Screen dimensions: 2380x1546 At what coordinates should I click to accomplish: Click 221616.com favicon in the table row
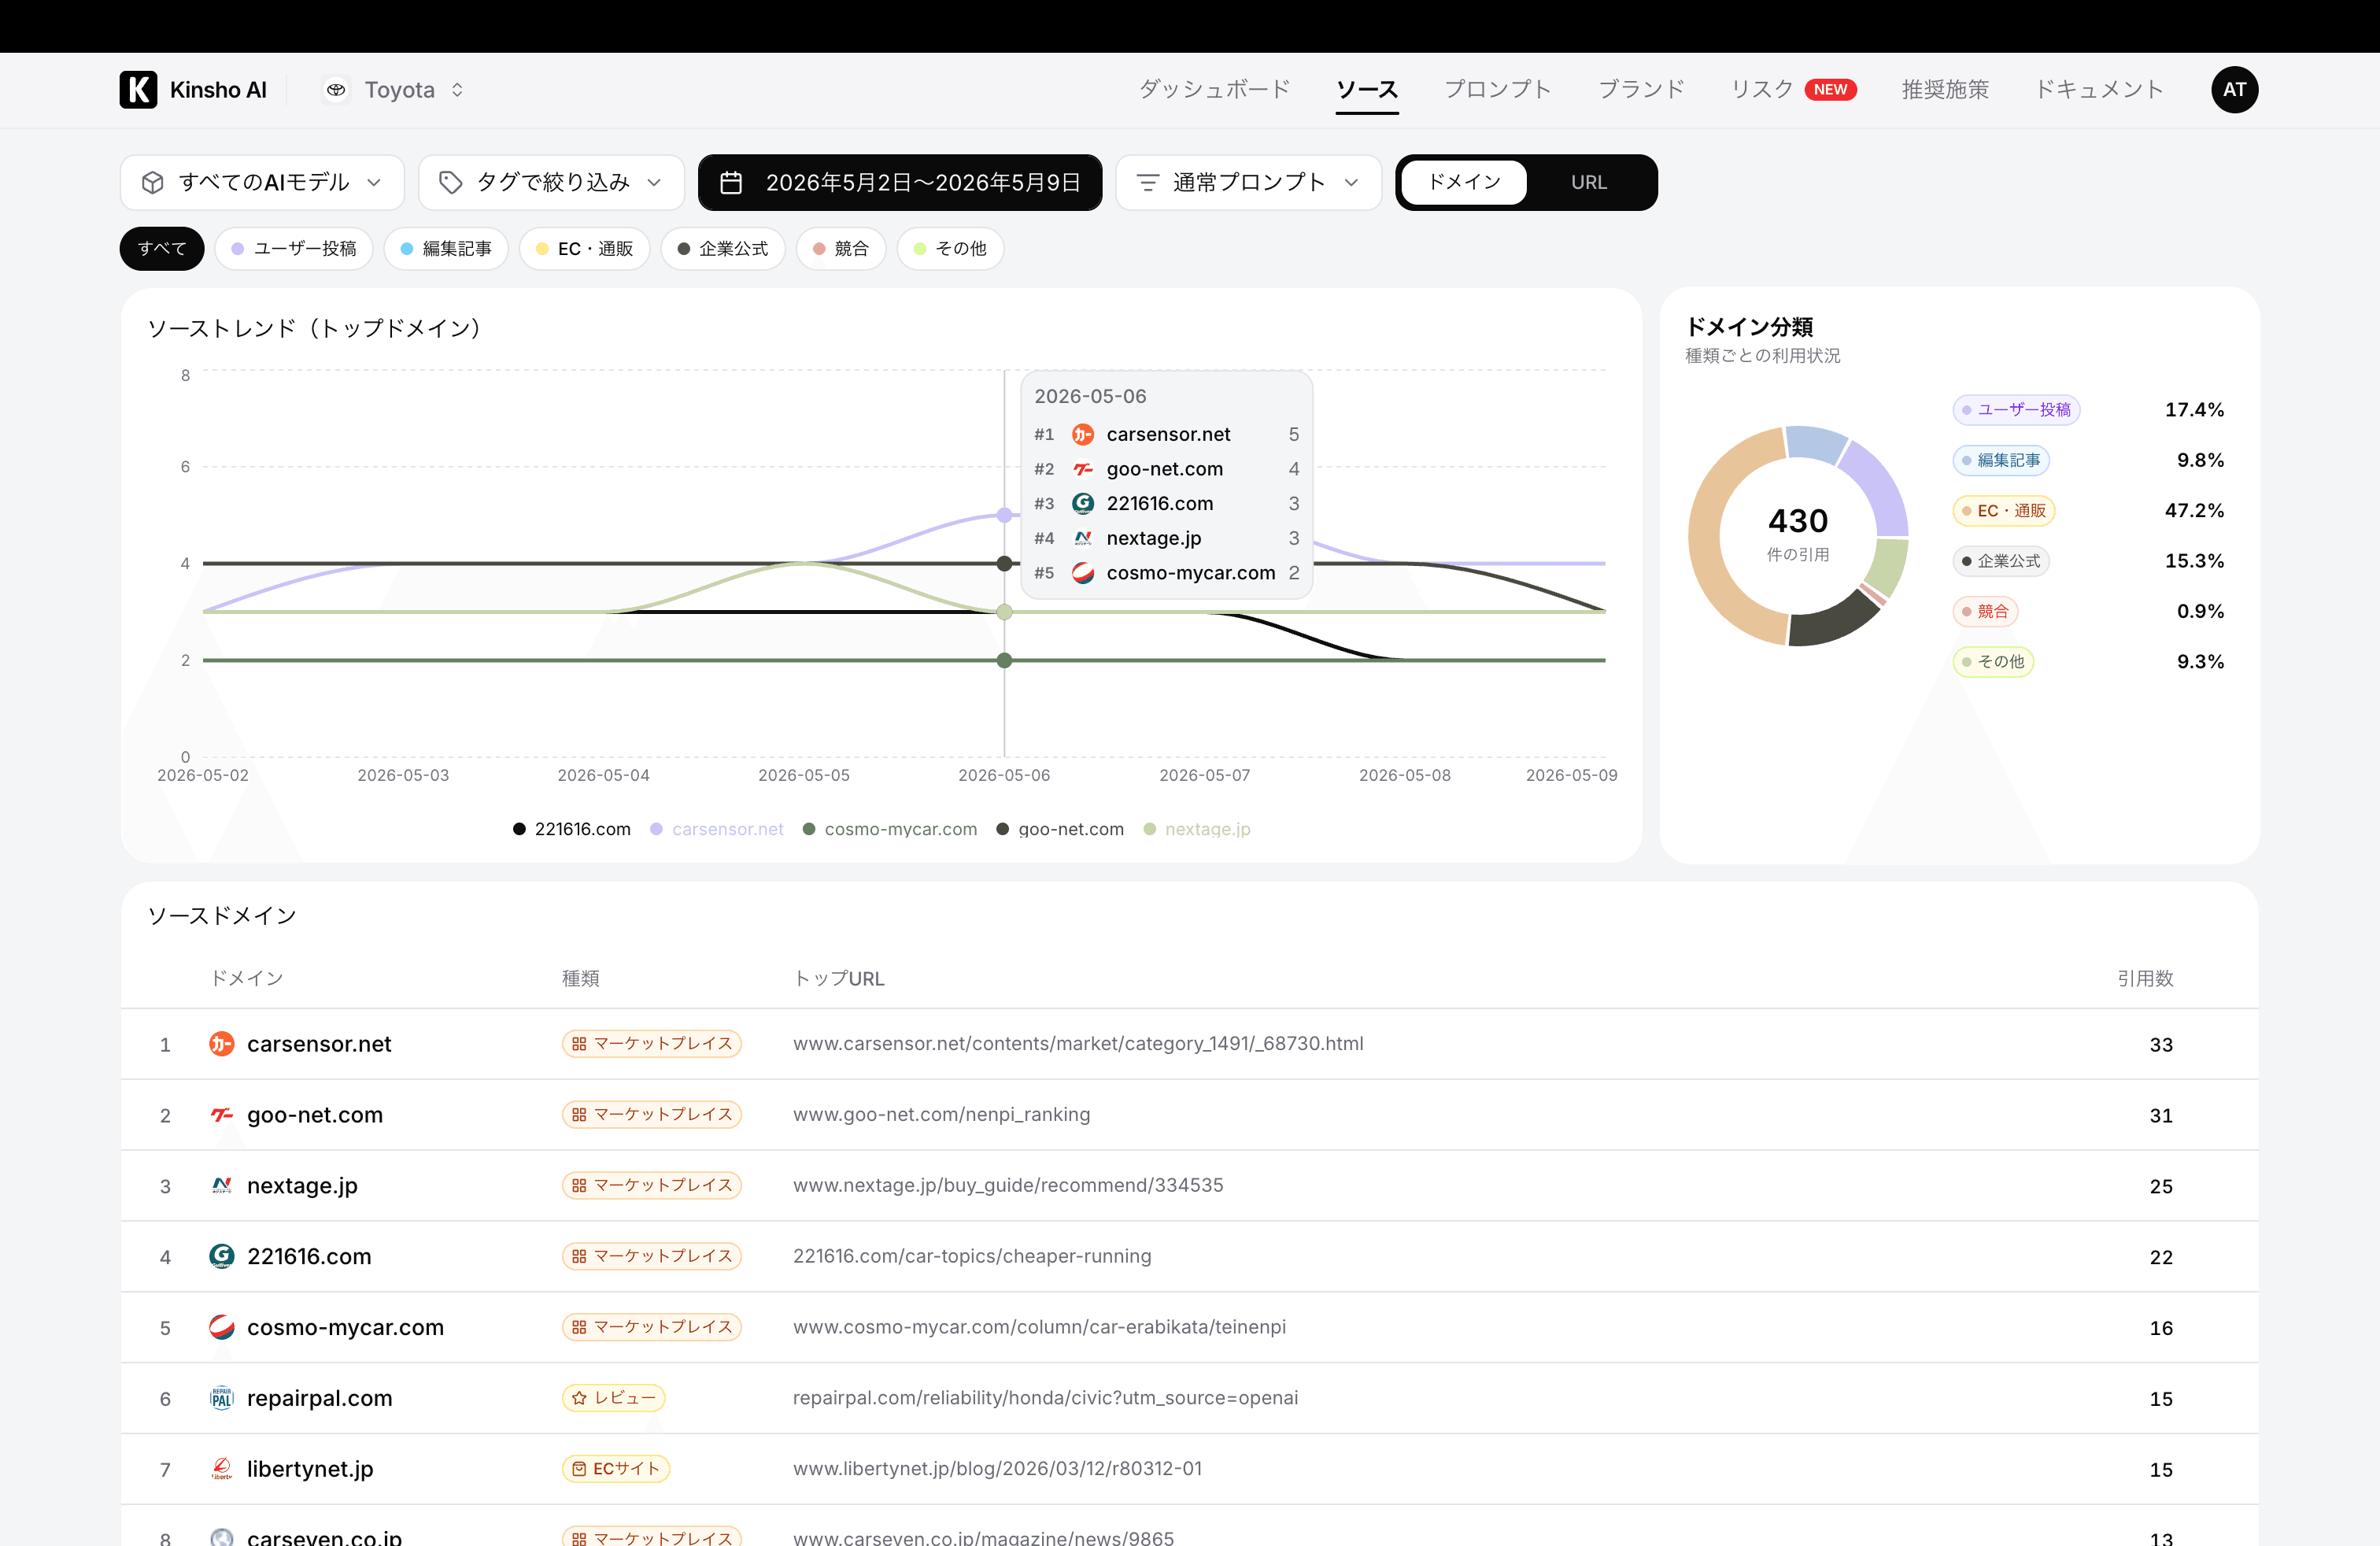221,1256
